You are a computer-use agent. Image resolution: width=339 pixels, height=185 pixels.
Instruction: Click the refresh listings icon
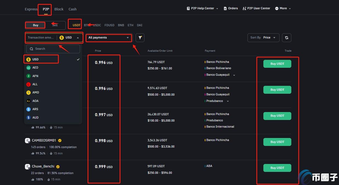pyautogui.click(x=286, y=38)
